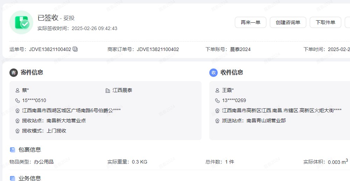Select the total pieces 1 件
The image size is (350, 181).
pos(230,162)
